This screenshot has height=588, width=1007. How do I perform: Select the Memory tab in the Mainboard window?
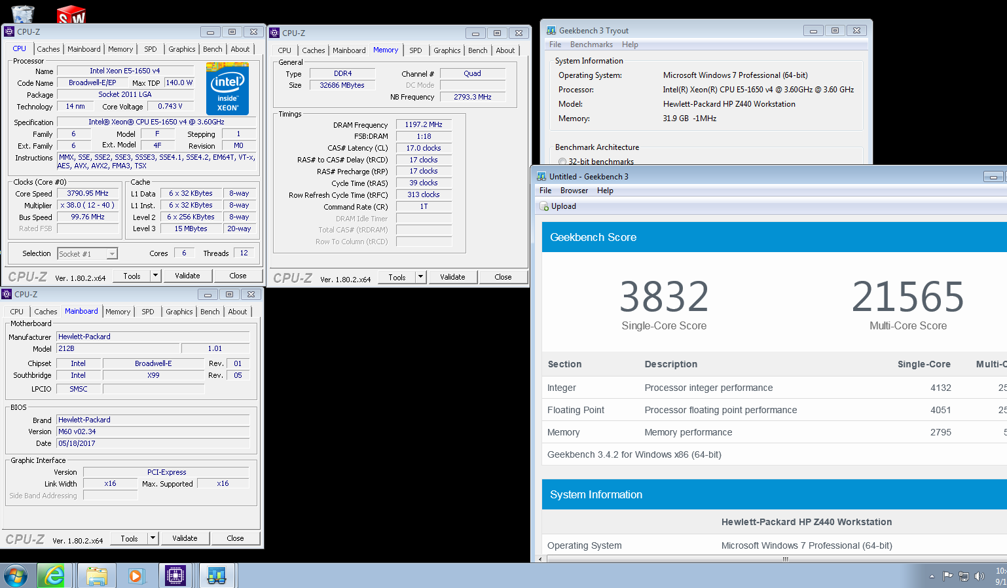tap(118, 312)
